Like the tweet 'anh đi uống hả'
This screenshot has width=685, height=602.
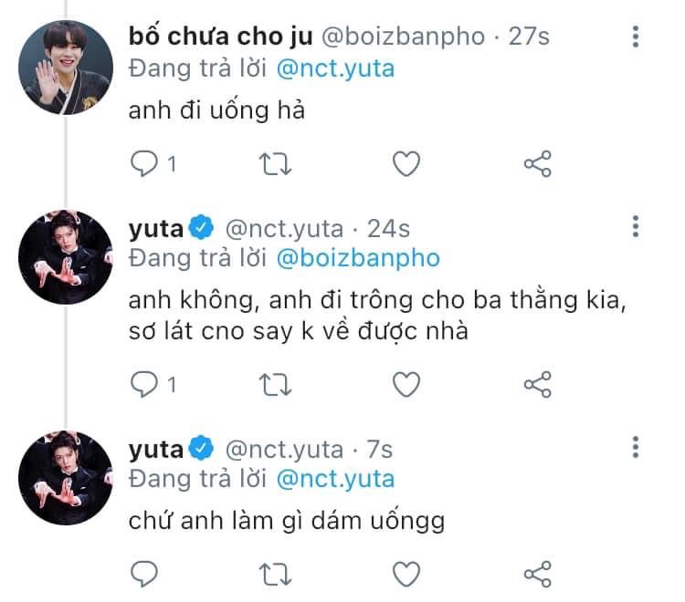click(406, 164)
